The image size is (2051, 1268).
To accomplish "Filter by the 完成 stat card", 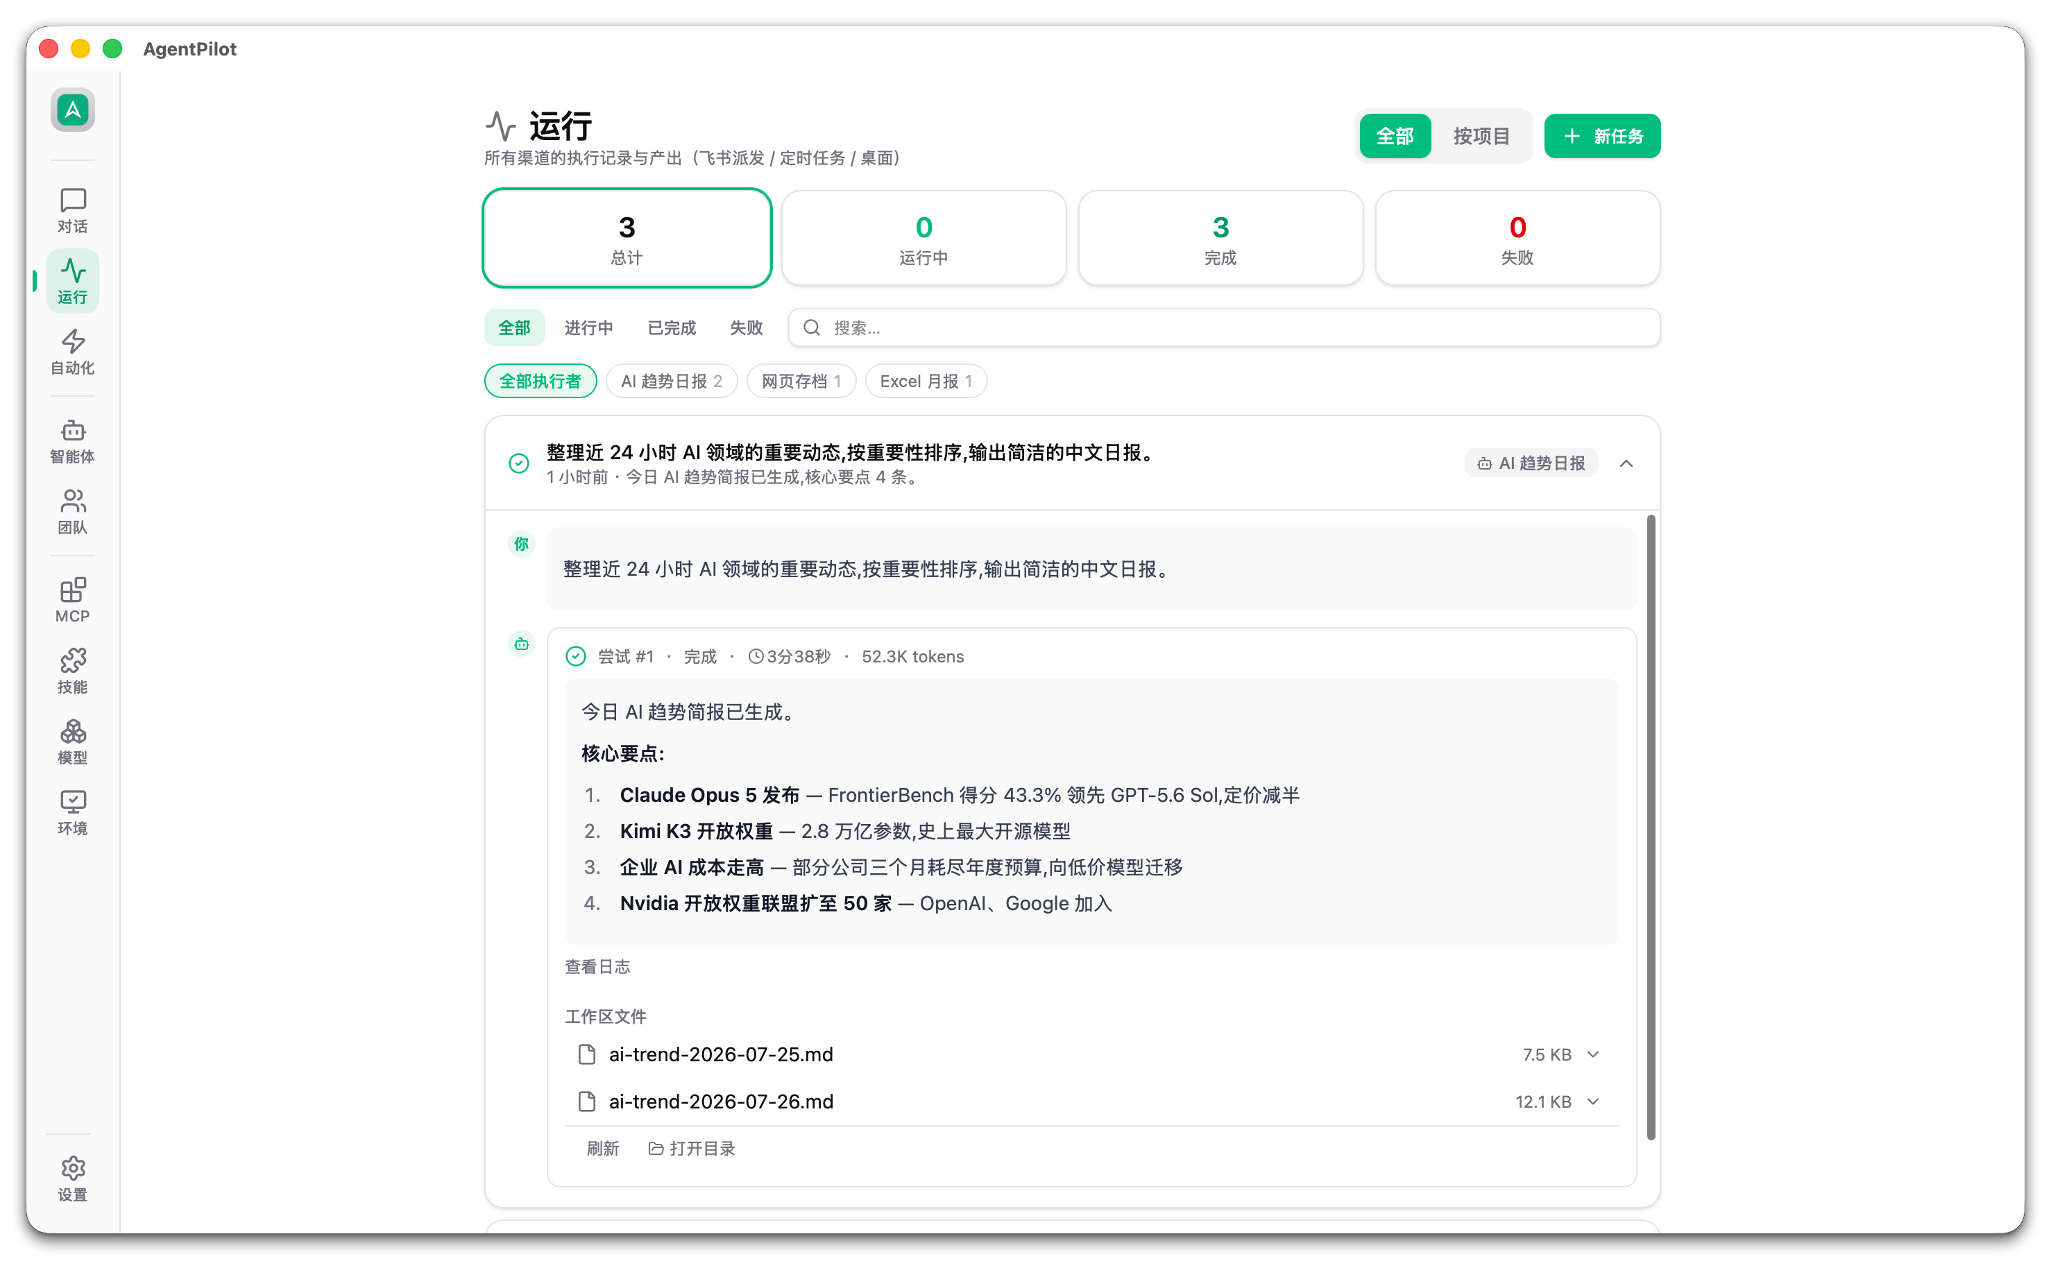I will [x=1220, y=238].
